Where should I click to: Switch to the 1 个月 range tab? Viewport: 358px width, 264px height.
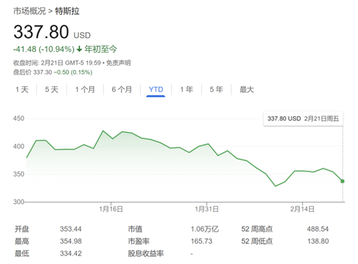[x=85, y=89]
